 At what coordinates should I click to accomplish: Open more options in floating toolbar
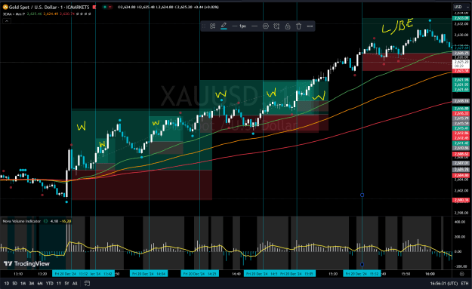pos(310,26)
